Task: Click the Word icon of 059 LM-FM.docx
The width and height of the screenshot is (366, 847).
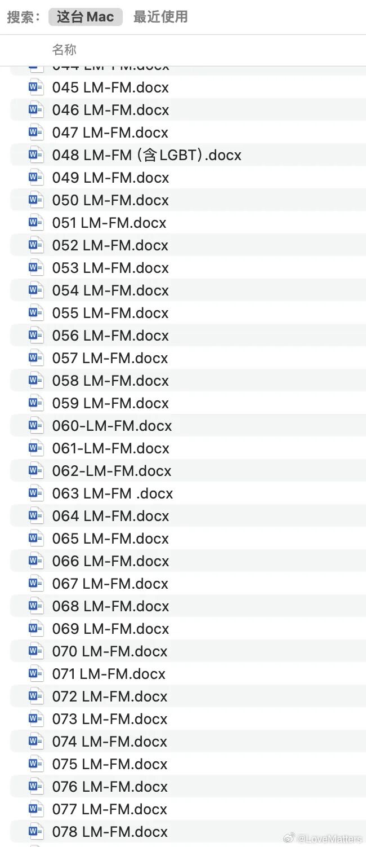Action: tap(36, 403)
